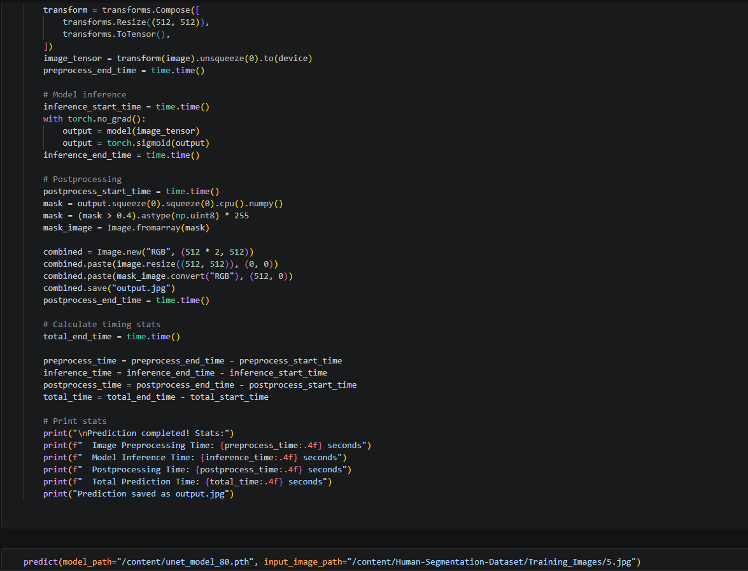Click the '# Calculate timing stats' comment

[x=102, y=325]
